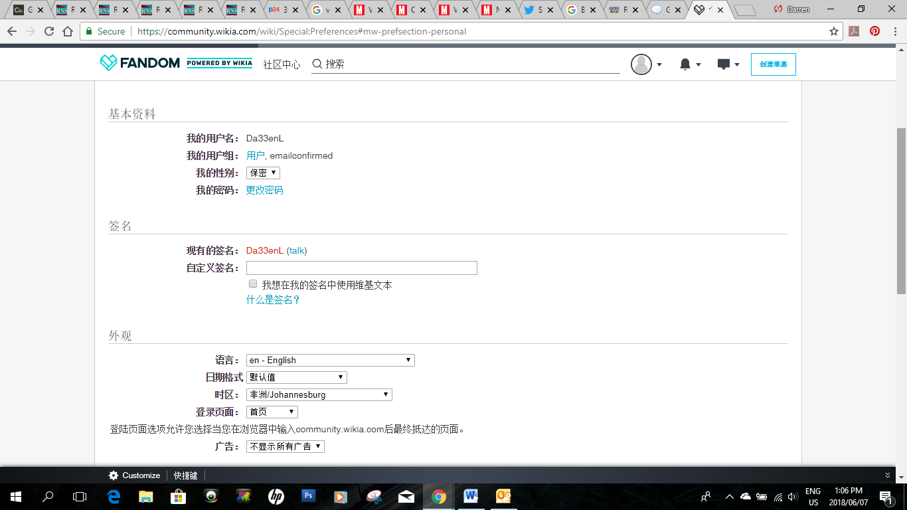Reload the page using the browser refresh icon
This screenshot has width=907, height=510.
[49, 31]
